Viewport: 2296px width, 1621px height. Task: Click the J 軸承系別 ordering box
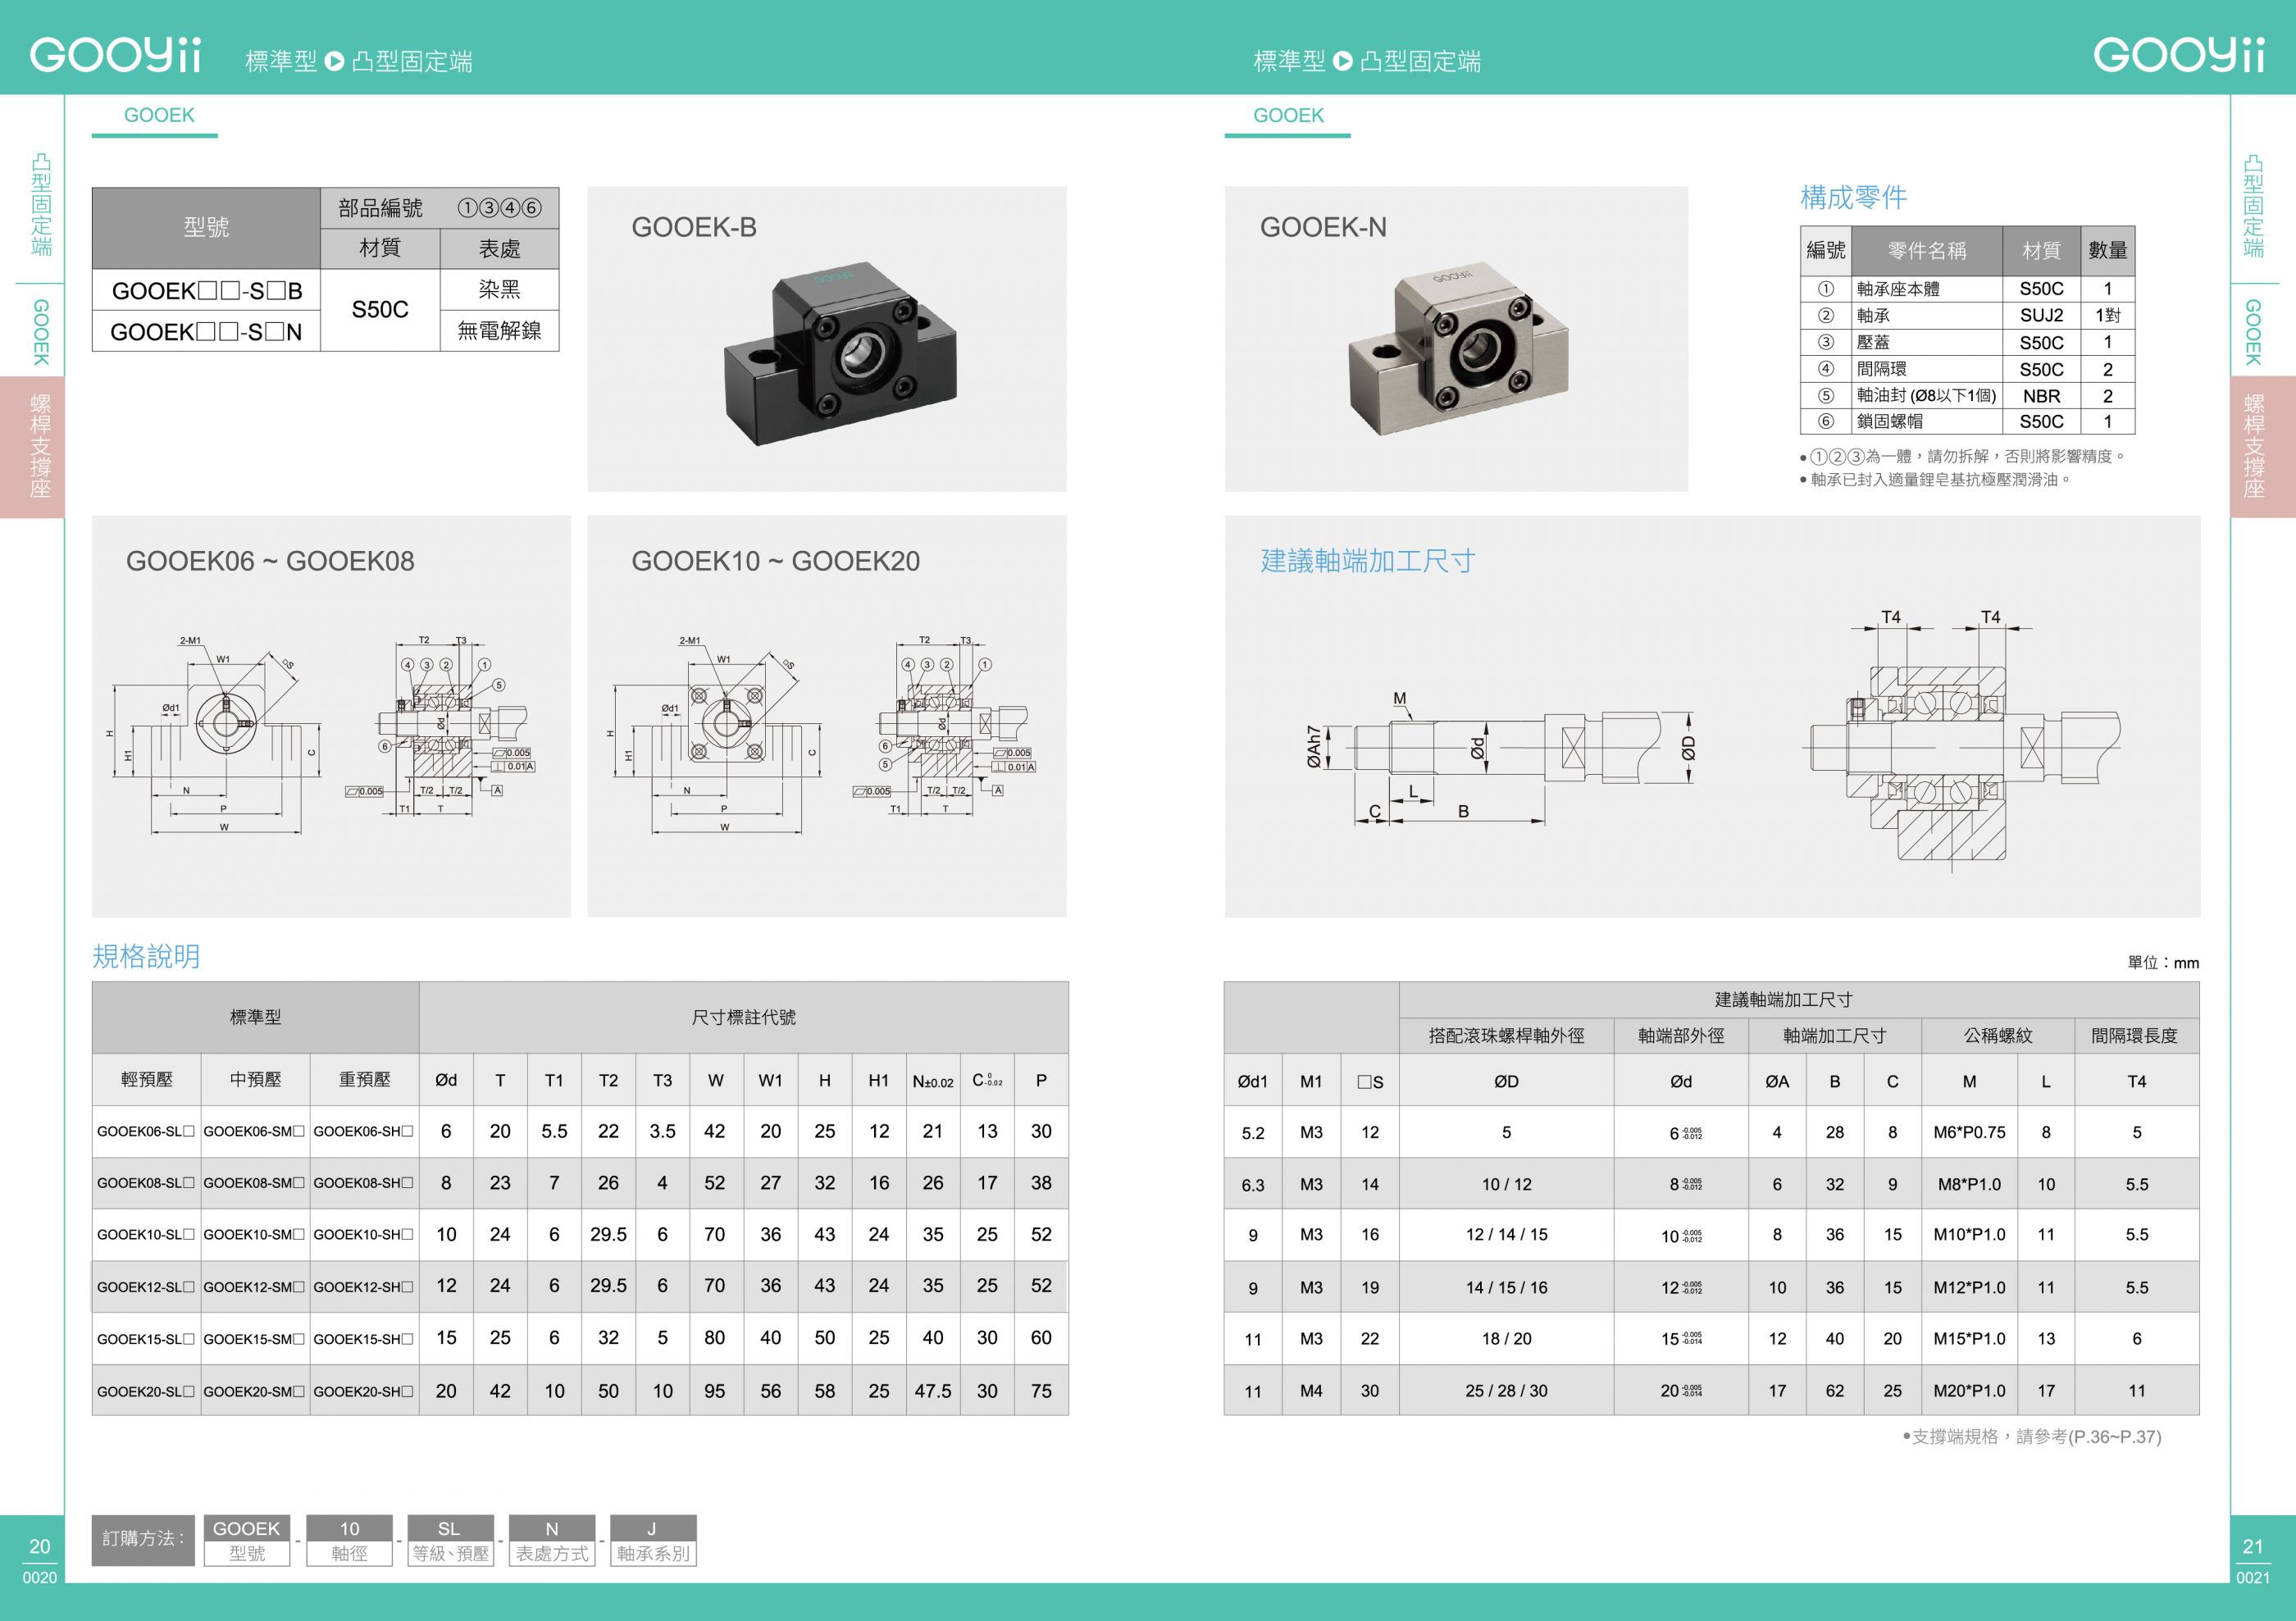tap(652, 1540)
